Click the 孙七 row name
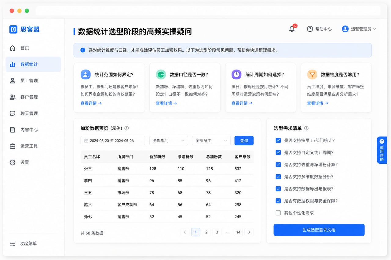This screenshot has height=260, width=391. 88,217
